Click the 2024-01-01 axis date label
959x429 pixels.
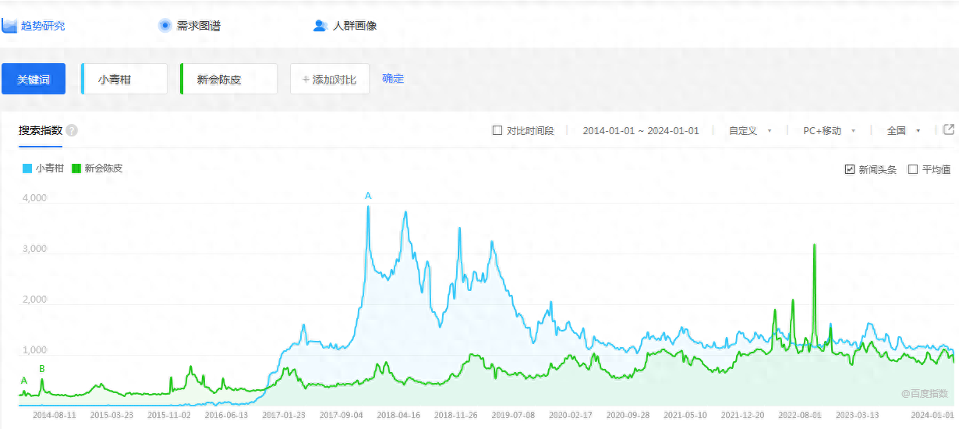click(933, 415)
